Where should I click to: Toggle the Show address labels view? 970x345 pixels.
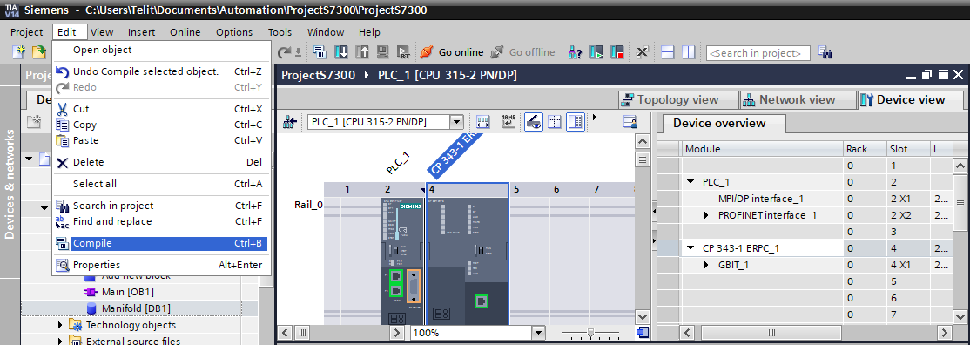508,121
